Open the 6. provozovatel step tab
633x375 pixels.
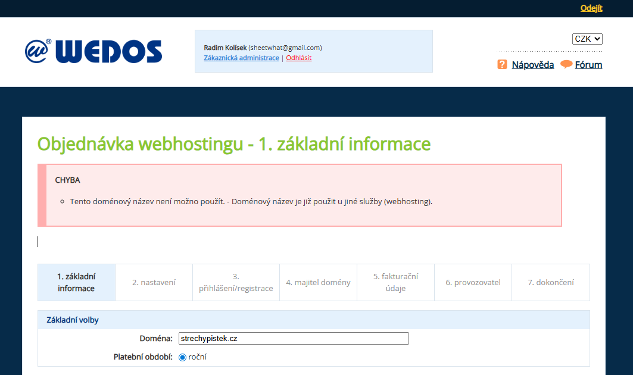473,283
